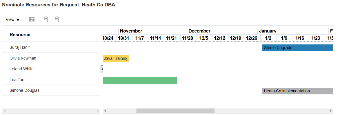338x115 pixels.
Task: Click the timeline scrollbar left arrow
Action: (106, 111)
